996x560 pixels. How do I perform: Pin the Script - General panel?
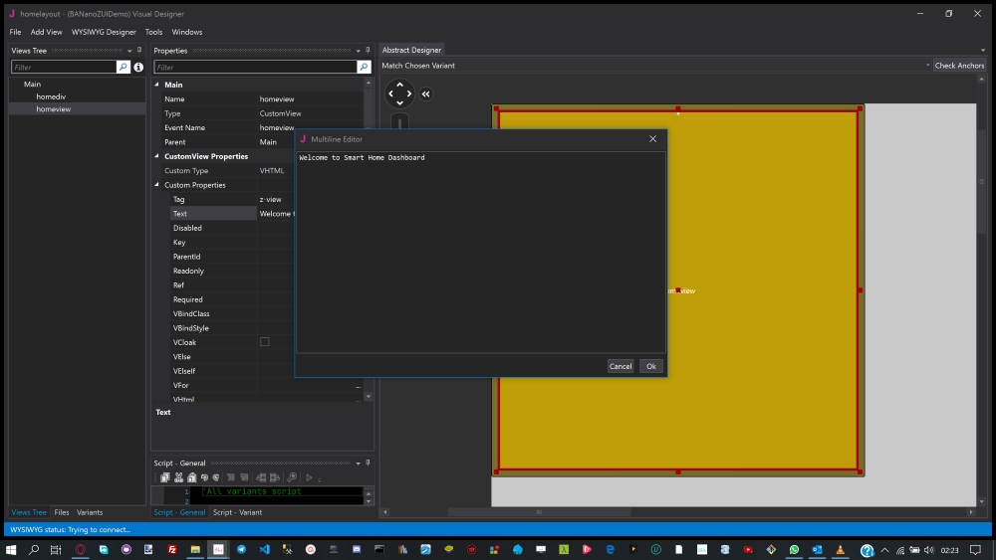click(368, 463)
